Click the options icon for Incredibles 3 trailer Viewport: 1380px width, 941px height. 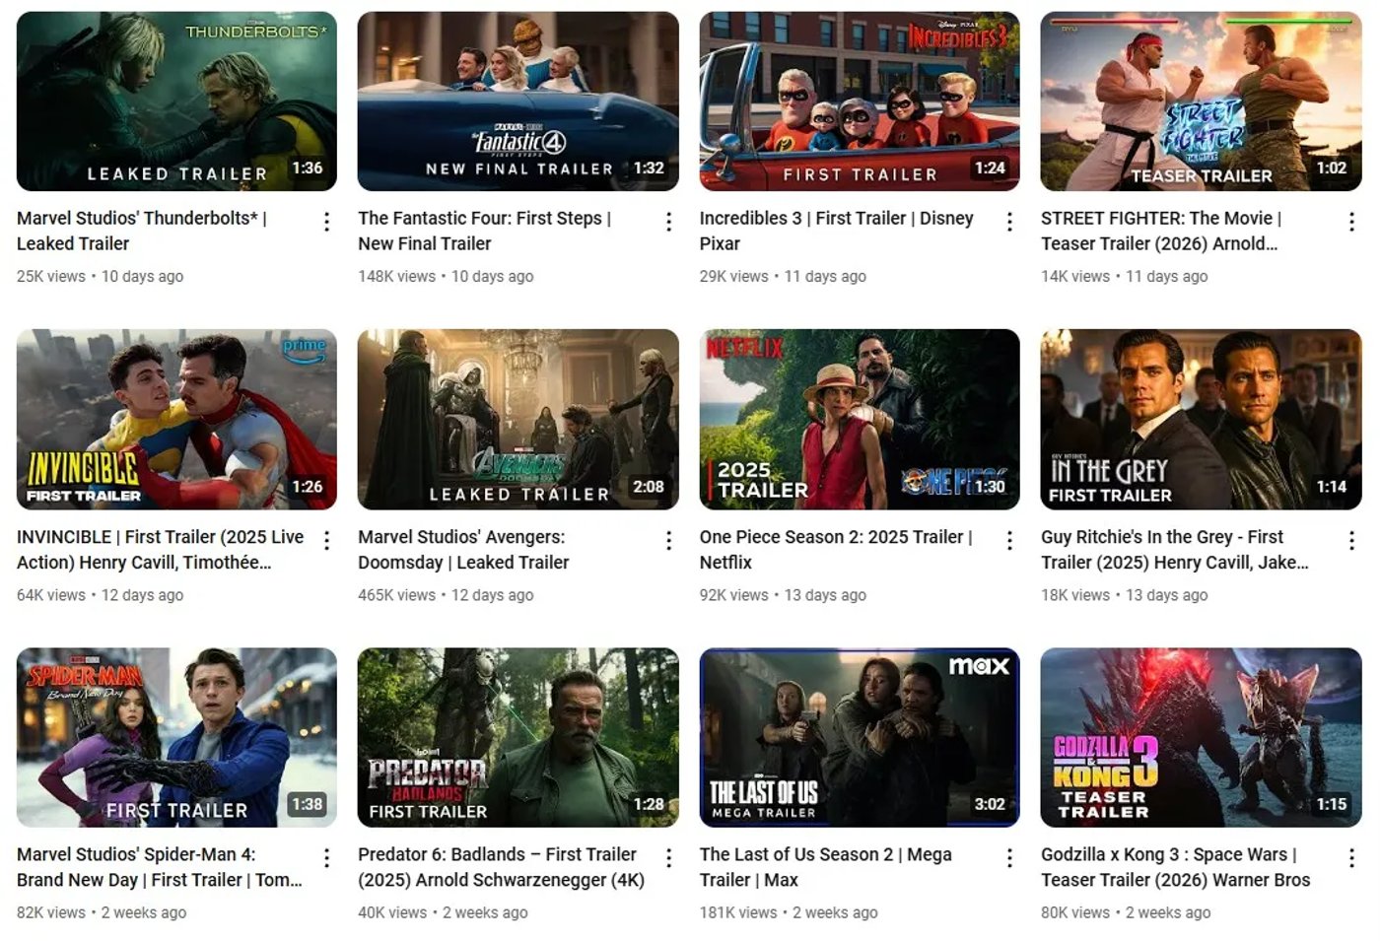click(x=1009, y=222)
